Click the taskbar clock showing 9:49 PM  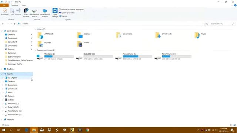pos(224,130)
